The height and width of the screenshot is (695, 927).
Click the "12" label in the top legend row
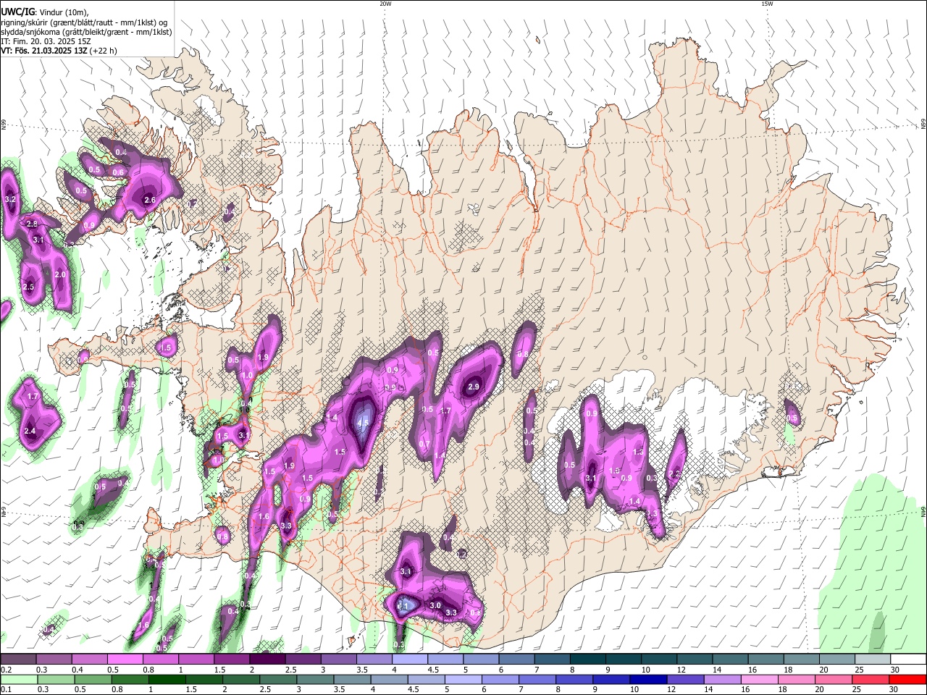coord(681,670)
